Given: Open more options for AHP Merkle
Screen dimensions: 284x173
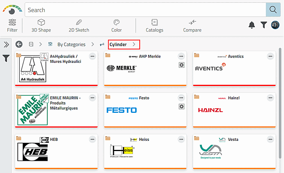Looking at the screenshot, I should coord(181,56).
